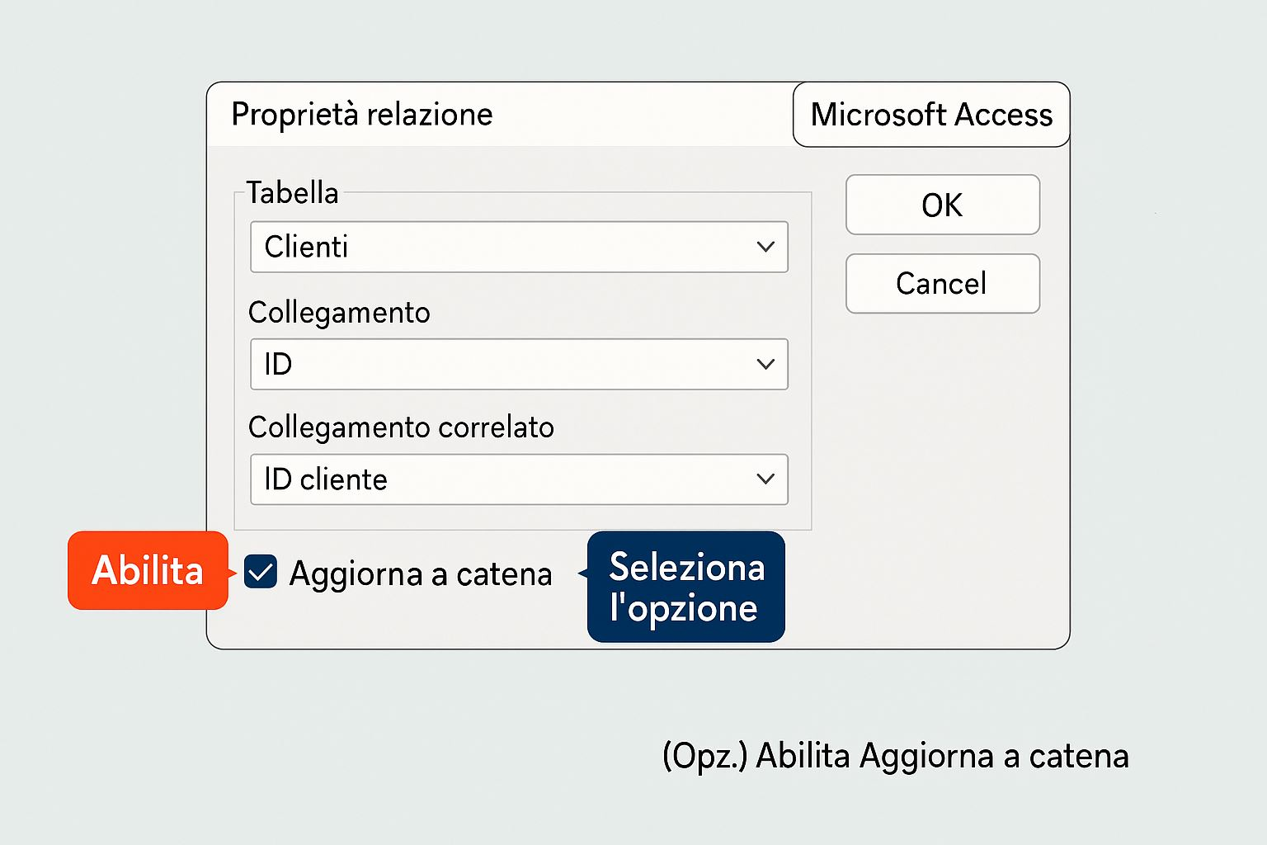
Task: Expand the ID cliente dropdown chevron
Action: [x=765, y=479]
